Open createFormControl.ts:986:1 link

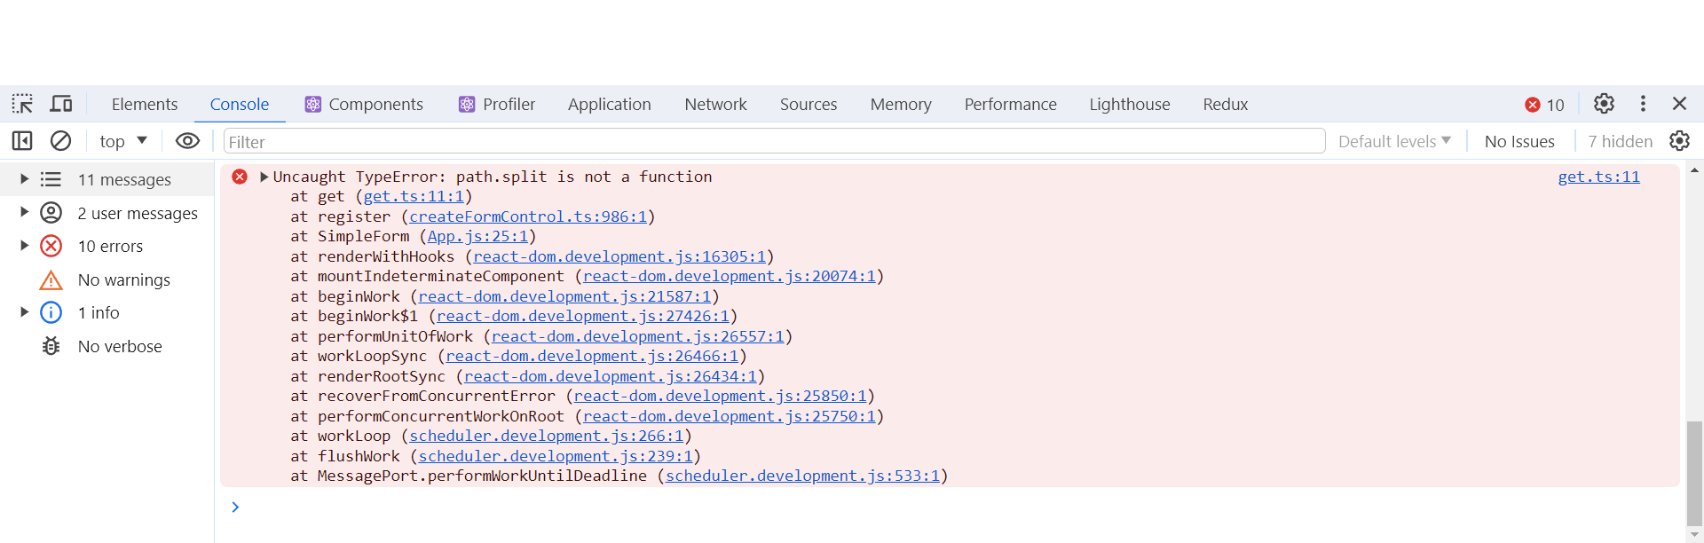[528, 216]
